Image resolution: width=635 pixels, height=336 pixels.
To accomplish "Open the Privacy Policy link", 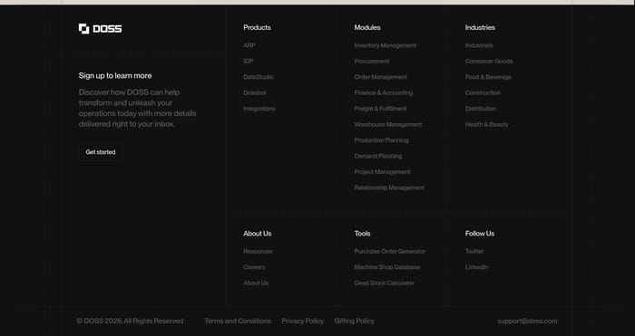I will pyautogui.click(x=302, y=321).
